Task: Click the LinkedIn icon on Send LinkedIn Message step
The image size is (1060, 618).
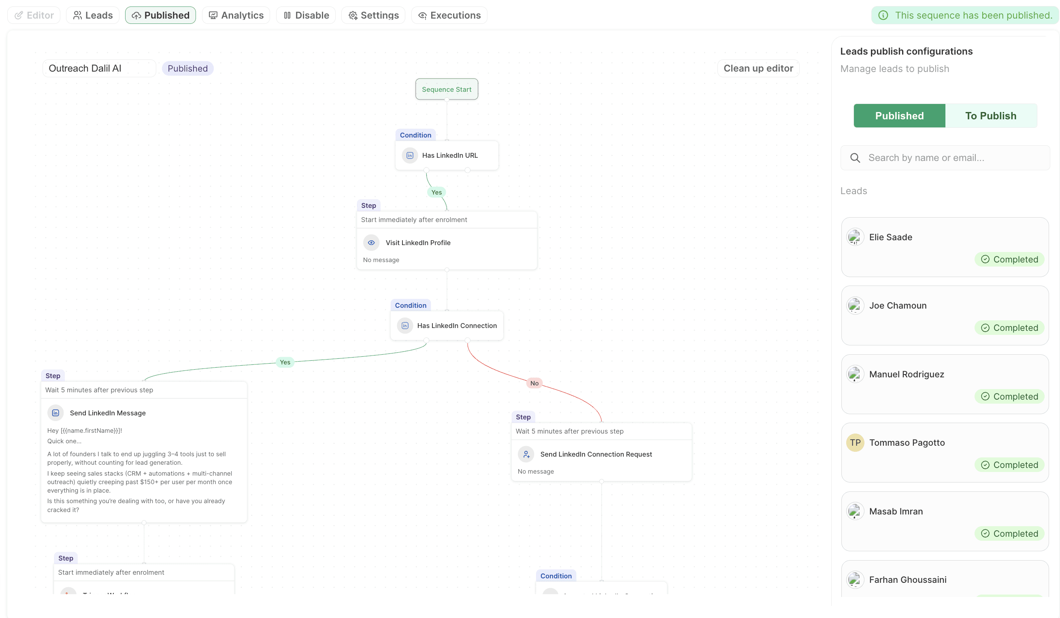Action: pyautogui.click(x=55, y=413)
